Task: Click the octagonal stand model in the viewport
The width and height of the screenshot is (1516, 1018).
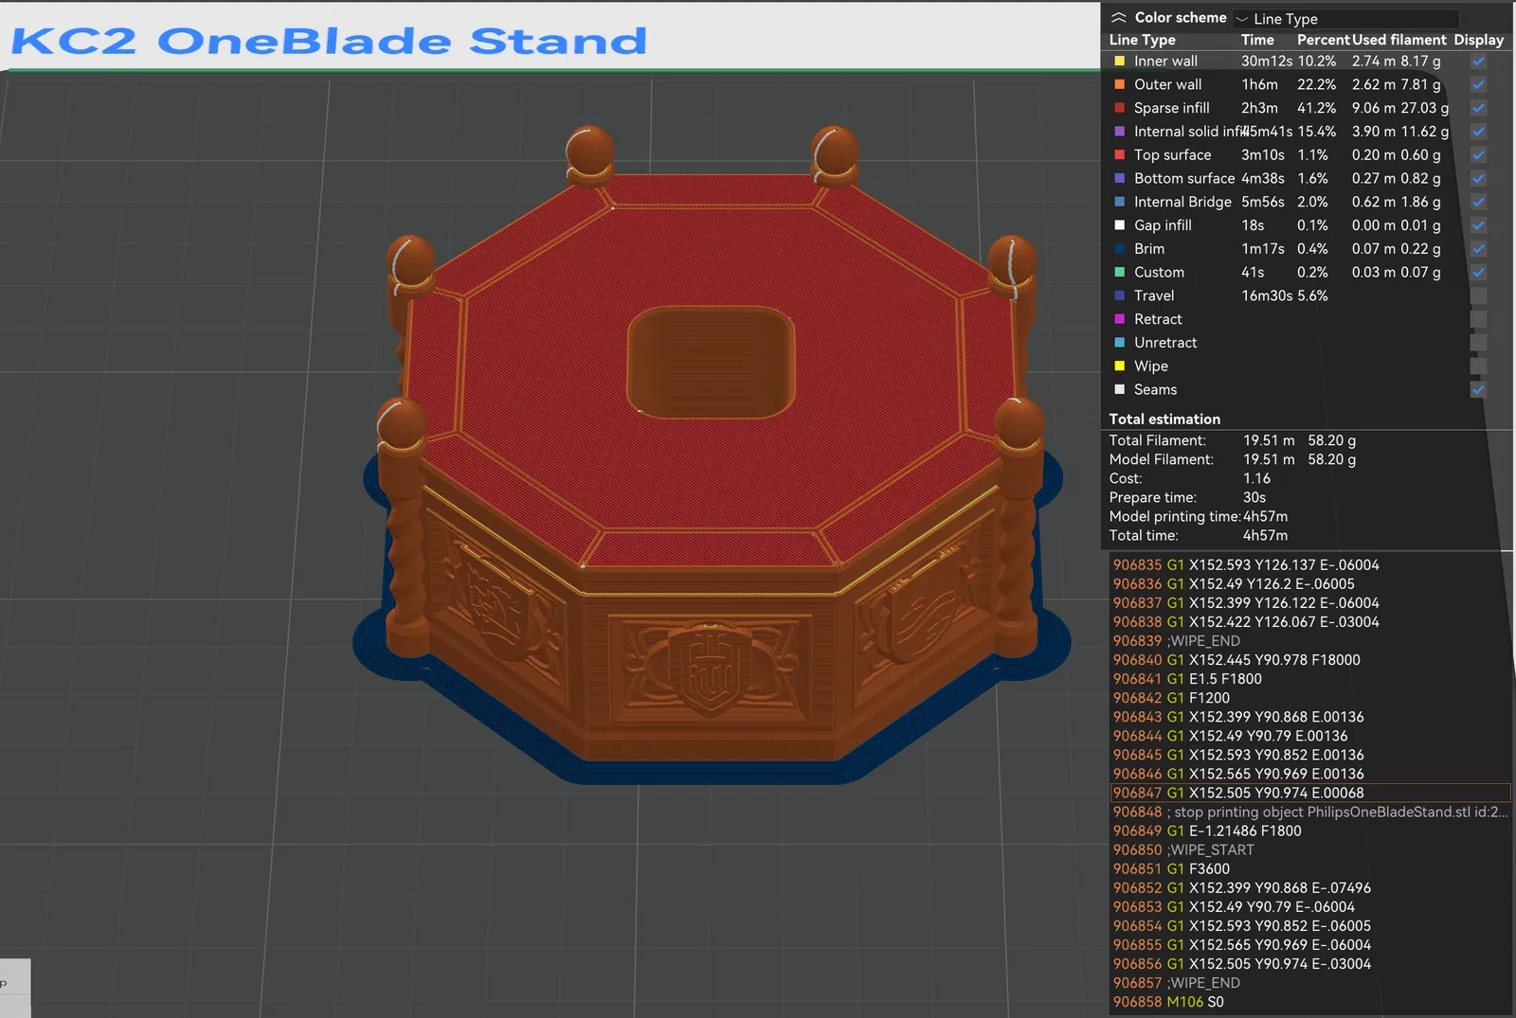Action: [711, 455]
